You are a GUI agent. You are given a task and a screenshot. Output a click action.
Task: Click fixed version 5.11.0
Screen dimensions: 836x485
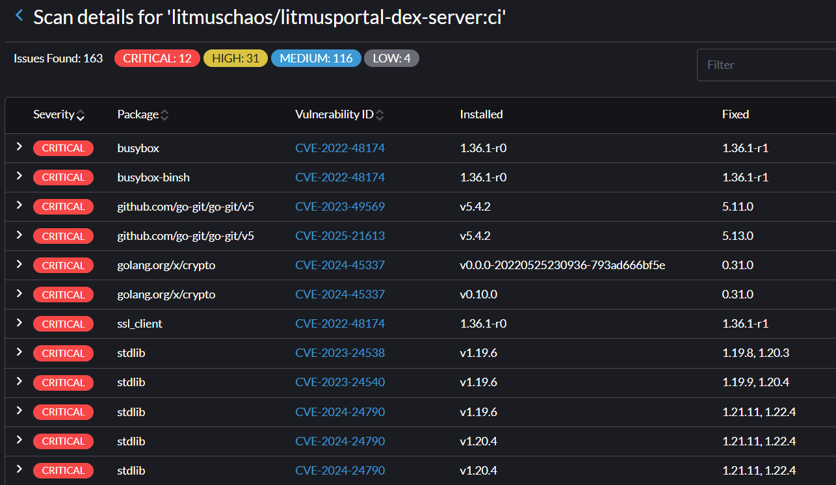click(738, 207)
